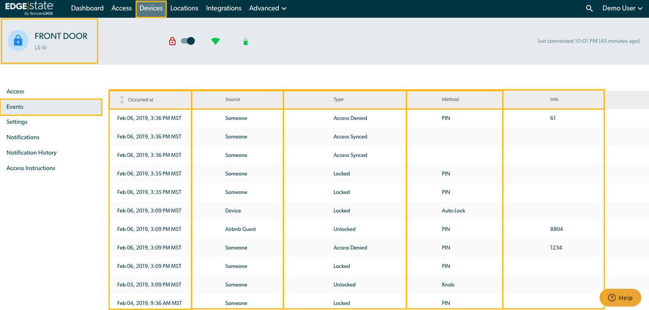Select Events in the sidebar
649x310 pixels.
(51, 107)
